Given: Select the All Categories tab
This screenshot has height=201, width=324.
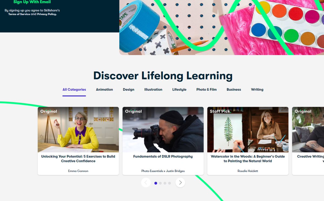Looking at the screenshot, I should (74, 90).
